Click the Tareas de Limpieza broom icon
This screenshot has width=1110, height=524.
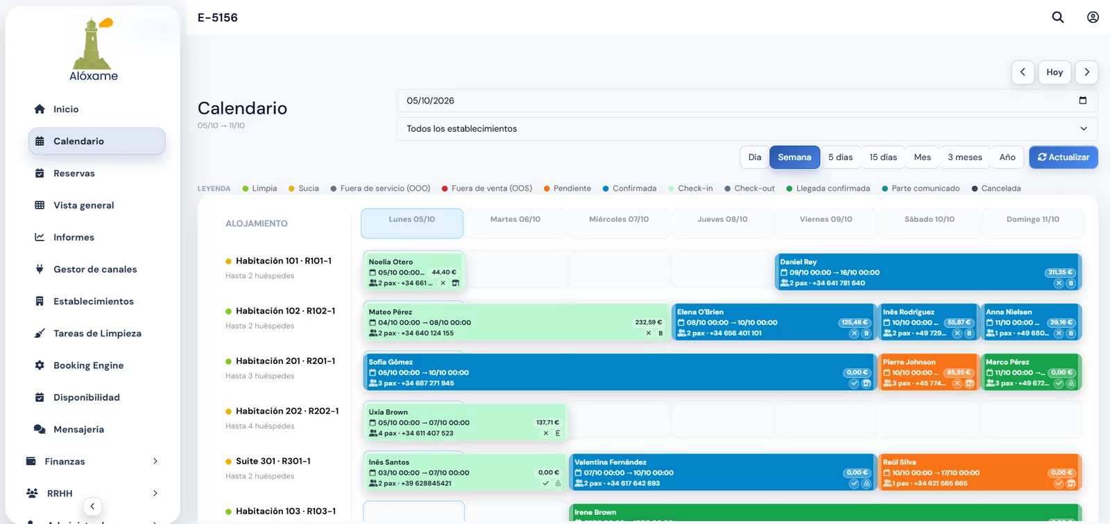[40, 333]
